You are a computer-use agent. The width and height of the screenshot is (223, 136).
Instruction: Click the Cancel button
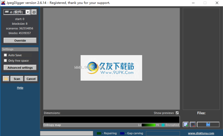pos(31,79)
